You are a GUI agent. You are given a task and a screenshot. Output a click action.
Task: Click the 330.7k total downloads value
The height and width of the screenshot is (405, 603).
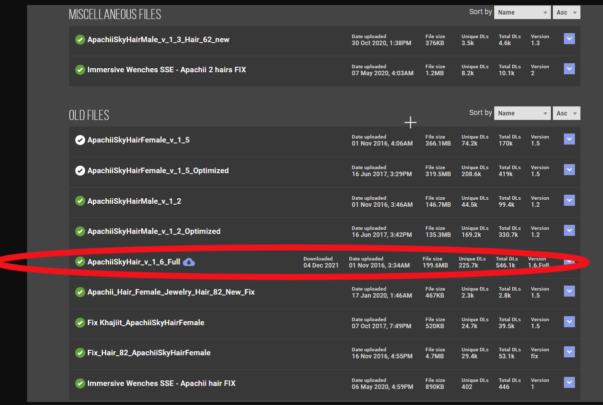click(508, 235)
